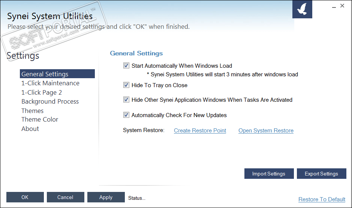This screenshot has height=208, width=352.
Task: Close the Synei settings window
Action: tap(342, 6)
